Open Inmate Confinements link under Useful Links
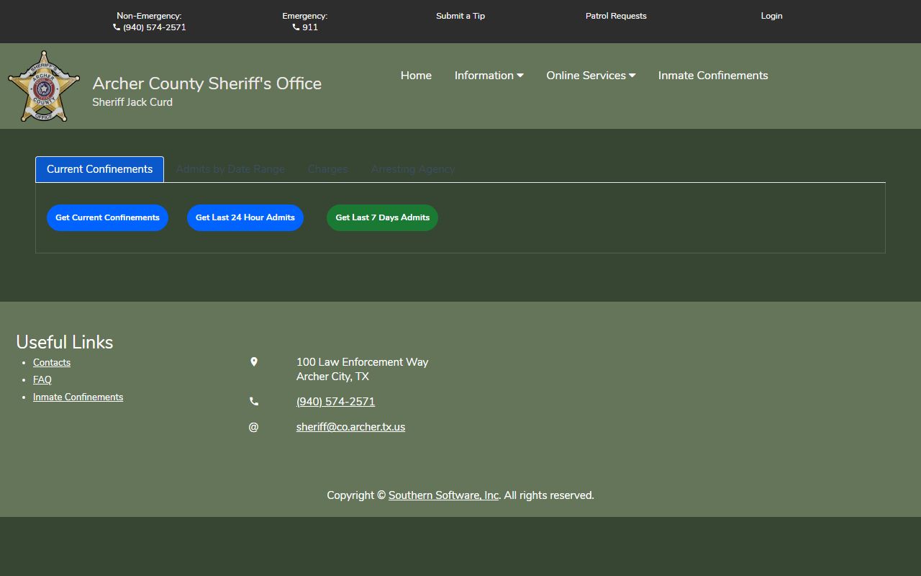Image resolution: width=921 pixels, height=576 pixels. point(78,397)
